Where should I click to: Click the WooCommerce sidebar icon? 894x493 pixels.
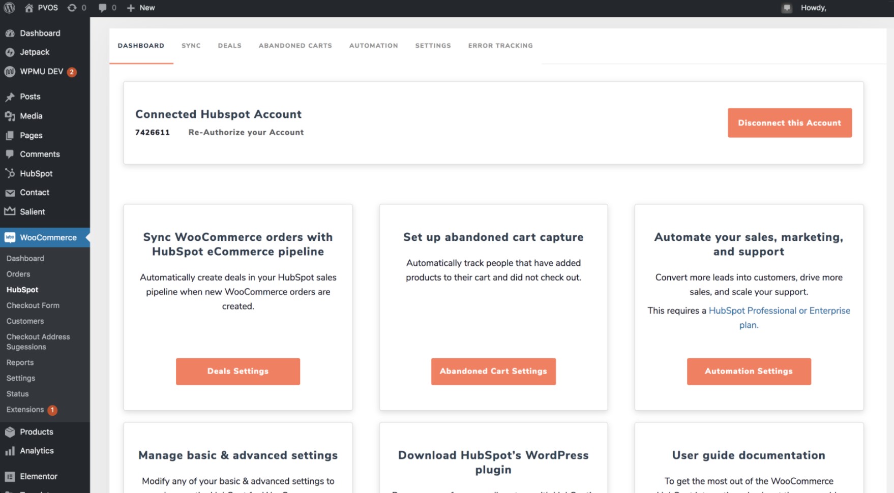(10, 237)
